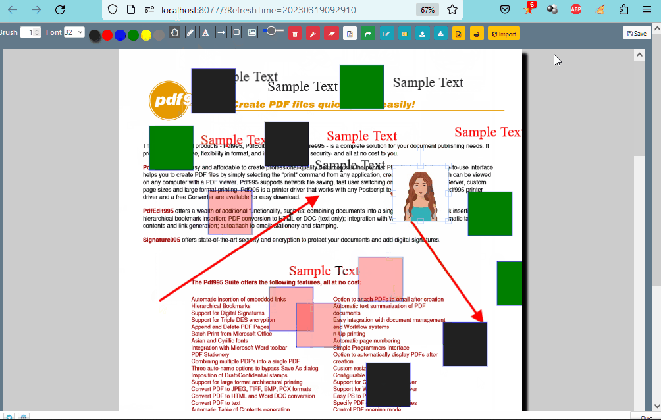The height and width of the screenshot is (420, 661).
Task: Select the black square at arrow tip
Action: pyautogui.click(x=465, y=344)
